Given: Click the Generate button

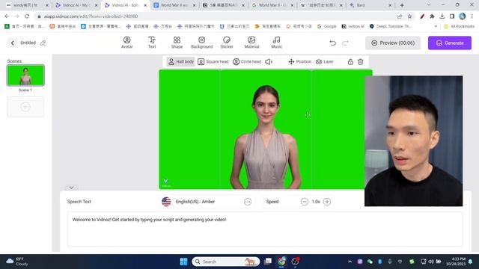Looking at the screenshot, I should tap(450, 43).
